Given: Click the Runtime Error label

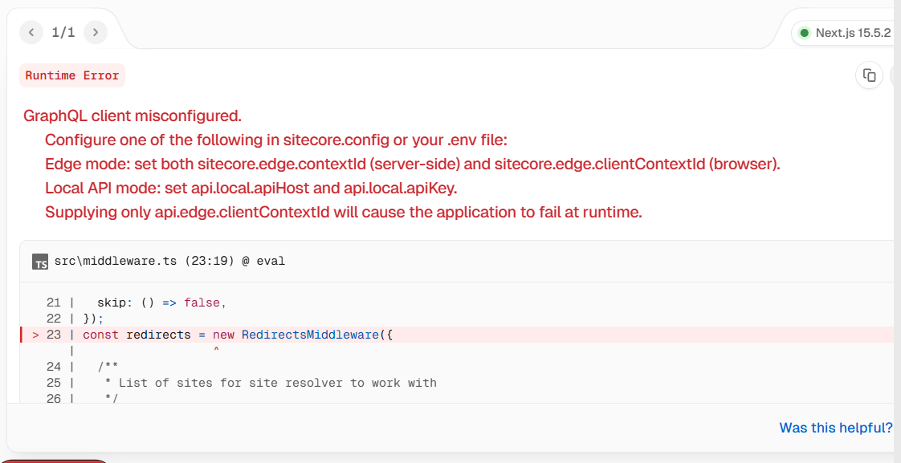Looking at the screenshot, I should coord(72,75).
